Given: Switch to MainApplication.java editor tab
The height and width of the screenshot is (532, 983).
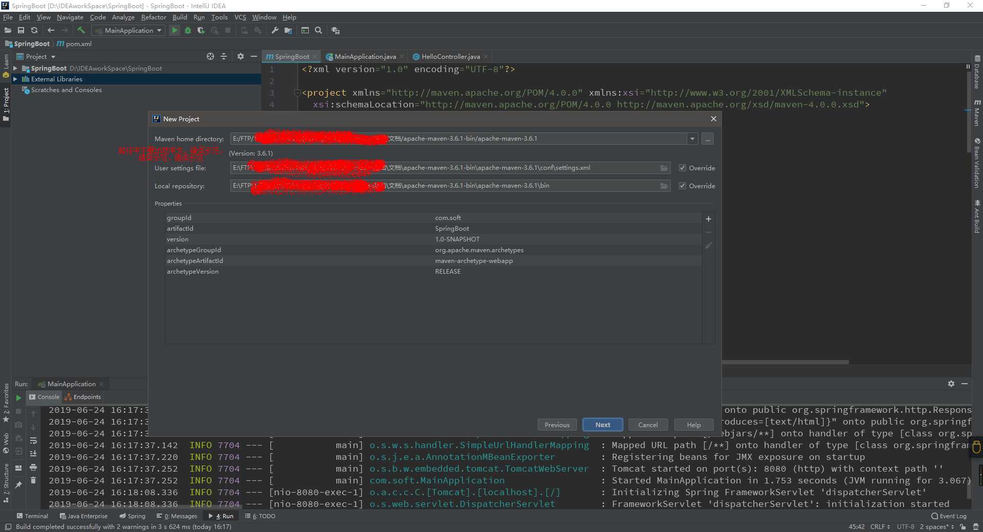Looking at the screenshot, I should [x=365, y=56].
